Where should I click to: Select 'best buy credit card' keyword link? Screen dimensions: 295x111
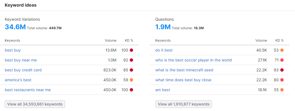pyautogui.click(x=23, y=70)
